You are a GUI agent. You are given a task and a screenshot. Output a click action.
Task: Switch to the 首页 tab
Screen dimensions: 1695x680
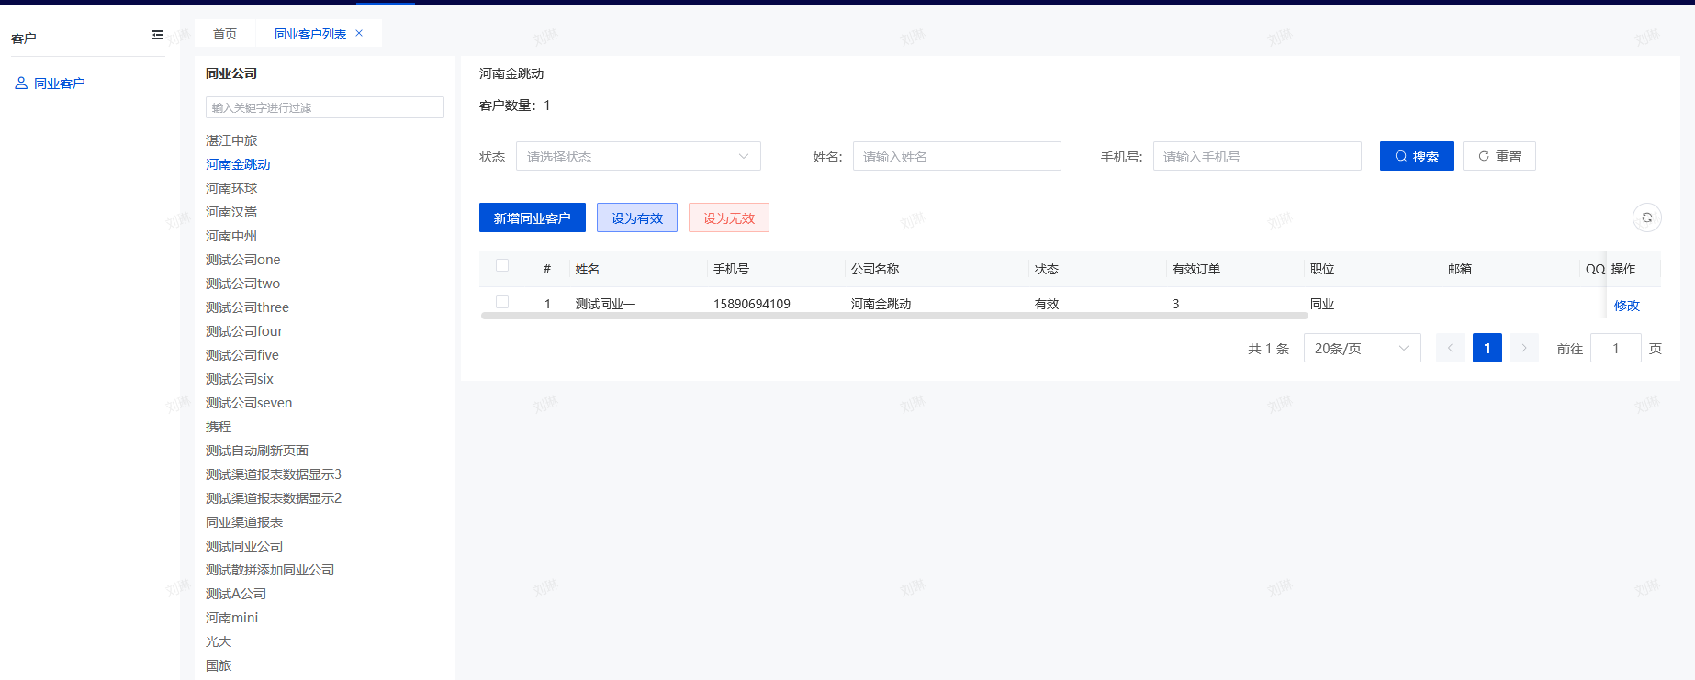point(225,34)
